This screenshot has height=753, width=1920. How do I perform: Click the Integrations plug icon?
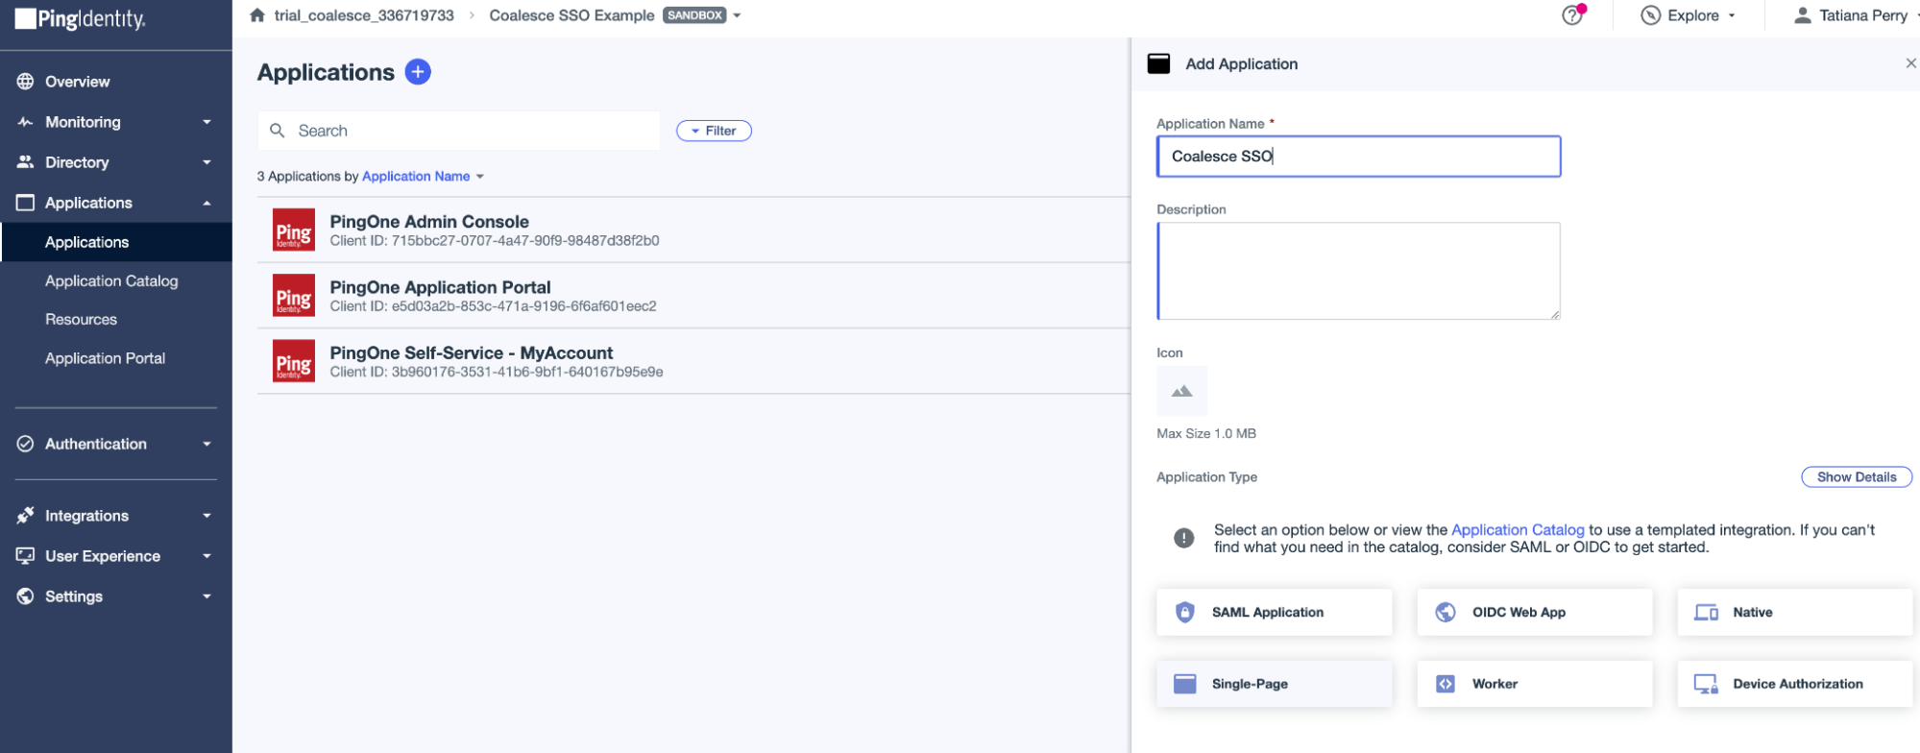pos(26,516)
